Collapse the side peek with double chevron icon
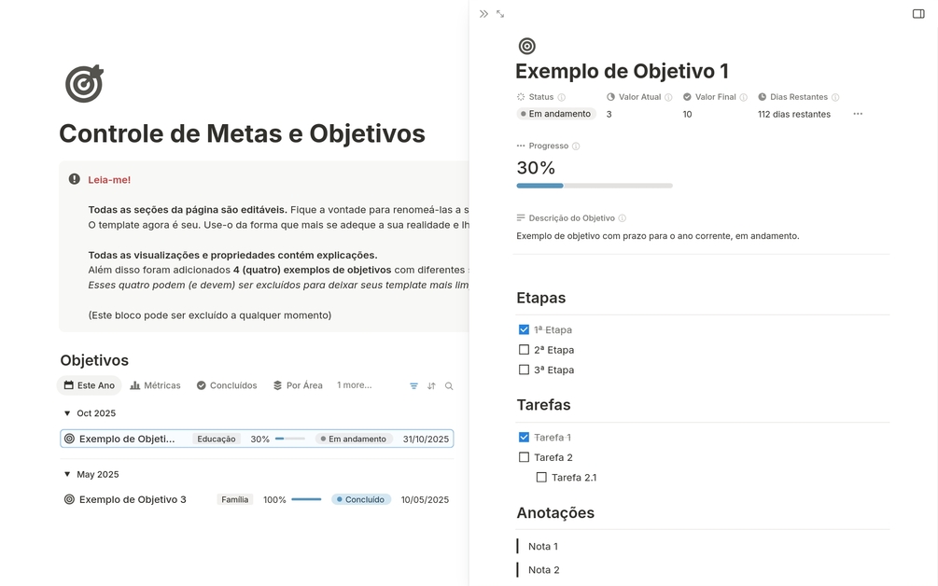The width and height of the screenshot is (938, 586). [x=483, y=14]
